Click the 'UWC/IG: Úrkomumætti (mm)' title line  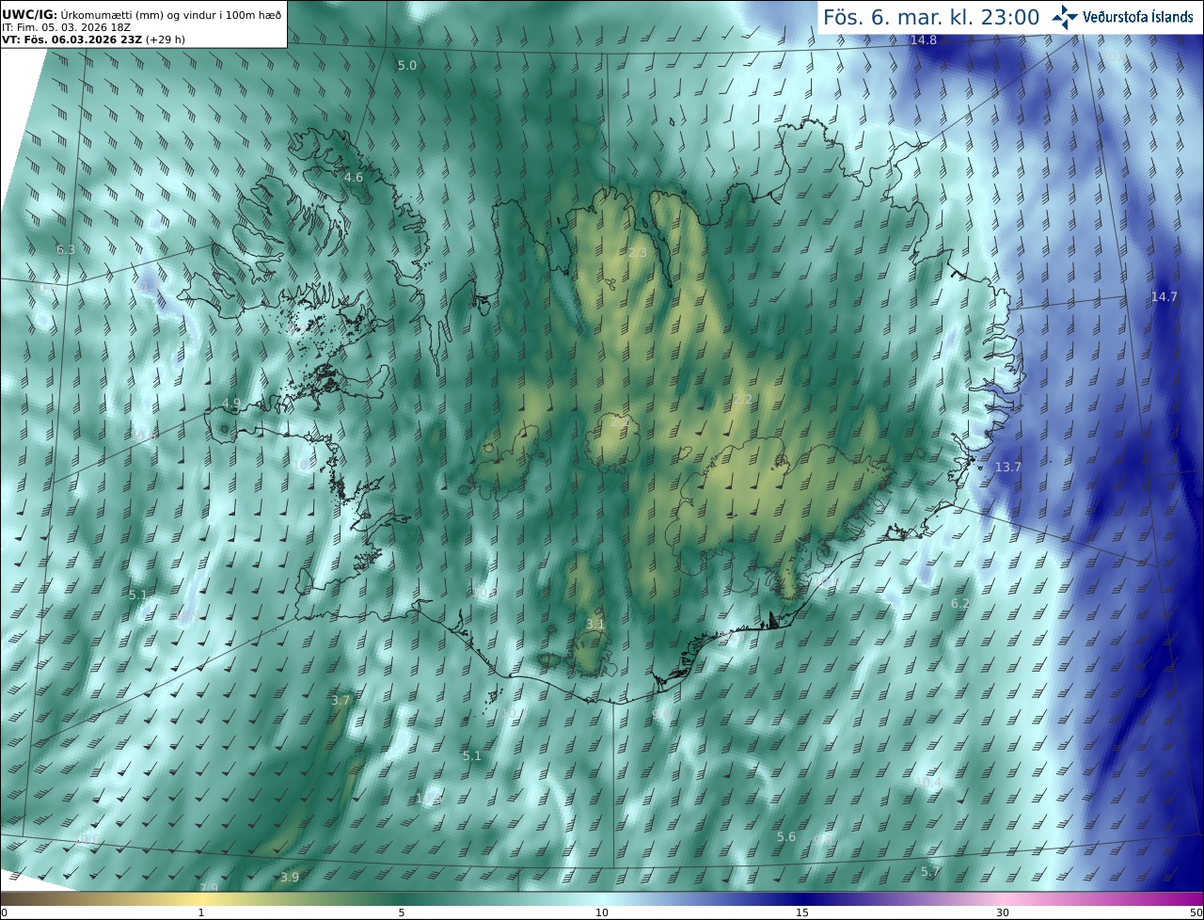pos(142,14)
